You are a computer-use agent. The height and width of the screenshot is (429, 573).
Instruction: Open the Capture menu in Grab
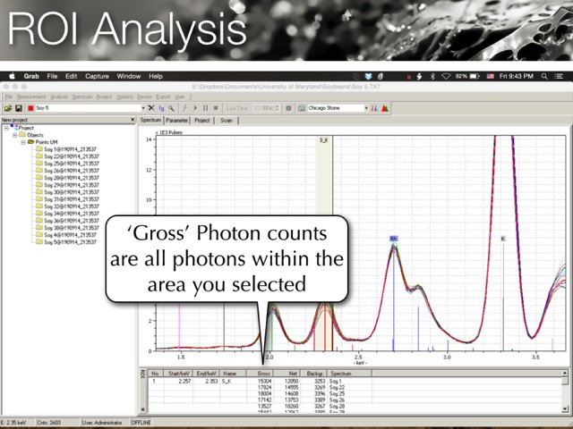(97, 77)
